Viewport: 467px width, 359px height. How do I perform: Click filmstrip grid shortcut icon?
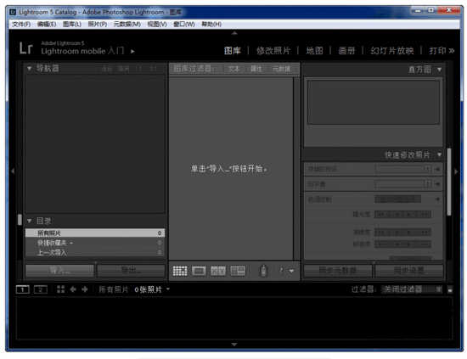coord(61,289)
